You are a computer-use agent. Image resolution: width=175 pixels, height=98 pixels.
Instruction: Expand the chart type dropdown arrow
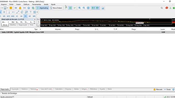(8, 8)
